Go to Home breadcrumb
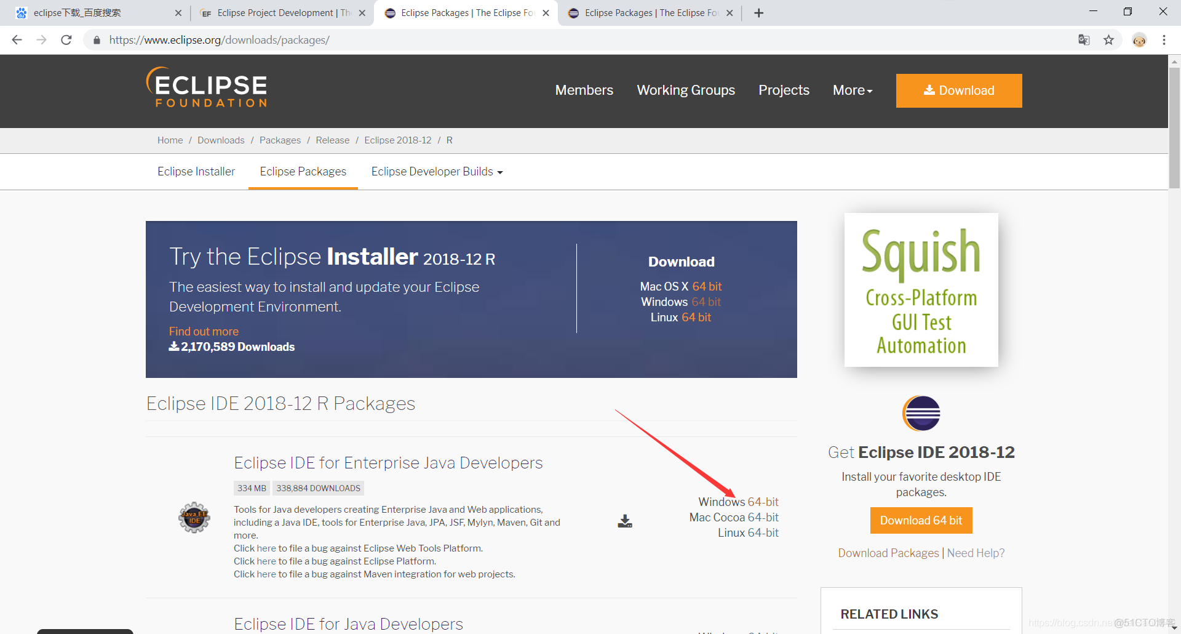Viewport: 1181px width, 634px height. click(x=170, y=140)
